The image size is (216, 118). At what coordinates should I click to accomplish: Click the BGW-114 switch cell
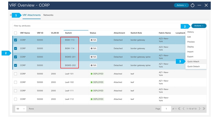[x=70, y=48]
